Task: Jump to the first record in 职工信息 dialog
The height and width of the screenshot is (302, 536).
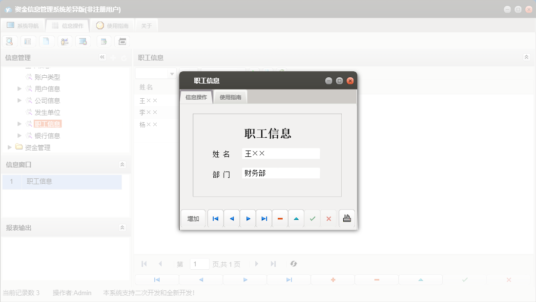Action: click(x=215, y=218)
